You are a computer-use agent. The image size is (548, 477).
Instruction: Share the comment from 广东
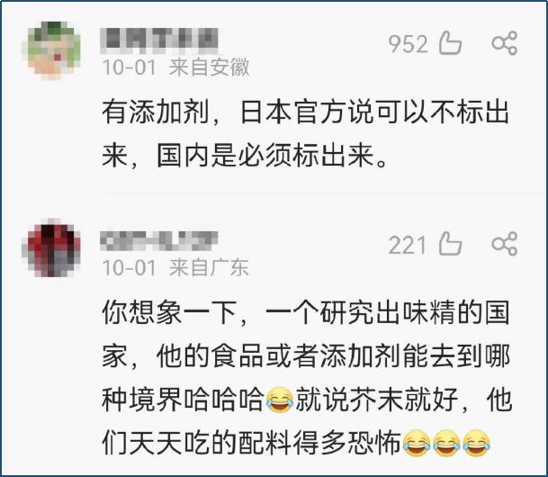pyautogui.click(x=504, y=244)
